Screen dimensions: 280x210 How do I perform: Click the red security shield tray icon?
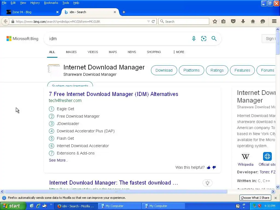coord(259,206)
